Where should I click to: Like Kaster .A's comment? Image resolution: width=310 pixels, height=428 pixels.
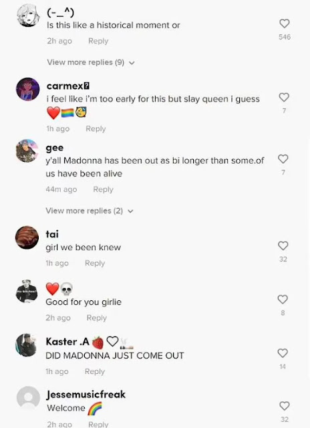click(283, 353)
